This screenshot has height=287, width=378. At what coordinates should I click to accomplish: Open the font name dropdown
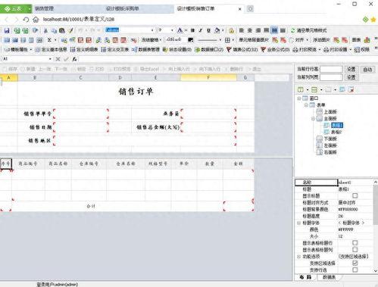click(152, 30)
